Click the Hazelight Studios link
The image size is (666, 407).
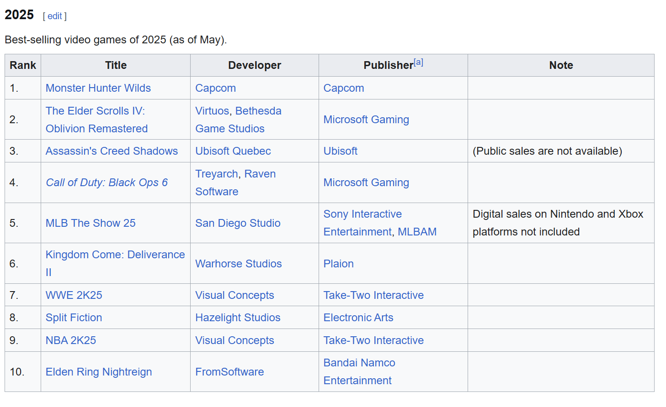click(238, 318)
